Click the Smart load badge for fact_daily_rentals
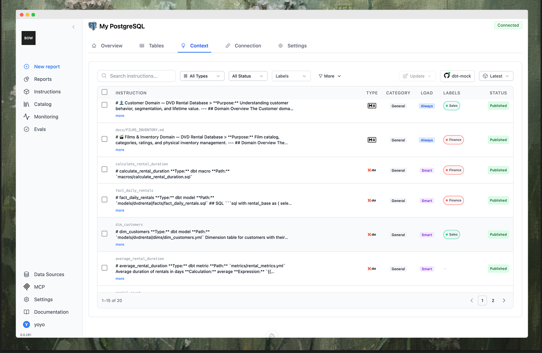542x353 pixels. coord(427,201)
